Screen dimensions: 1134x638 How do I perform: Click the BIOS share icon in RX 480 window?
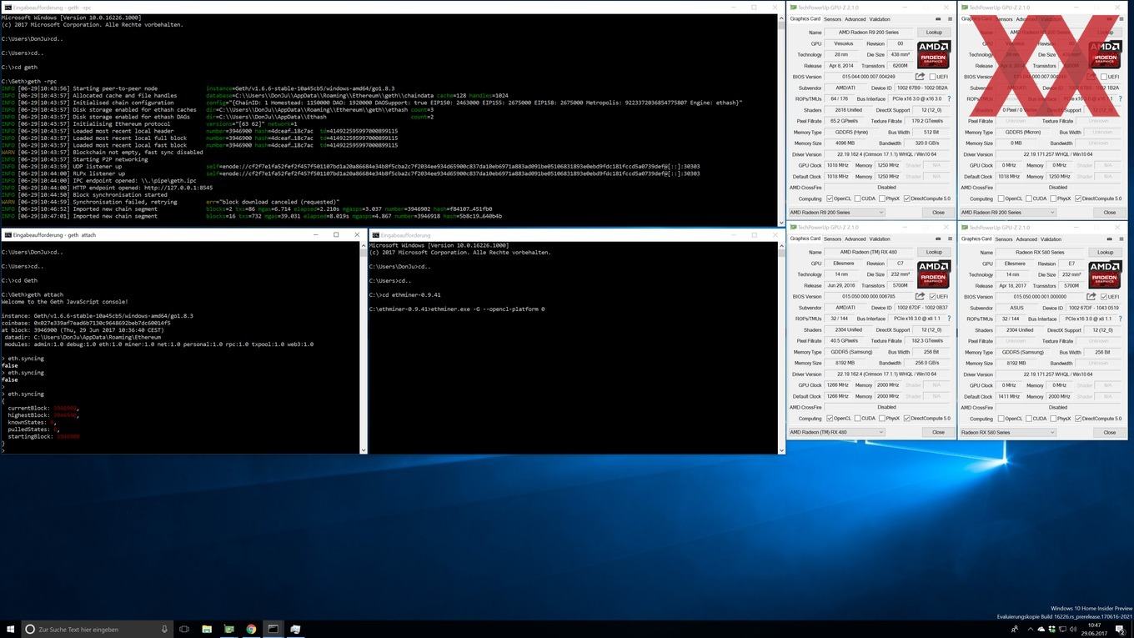pos(920,296)
